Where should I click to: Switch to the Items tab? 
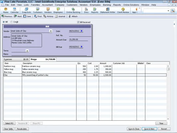[x=43, y=59]
